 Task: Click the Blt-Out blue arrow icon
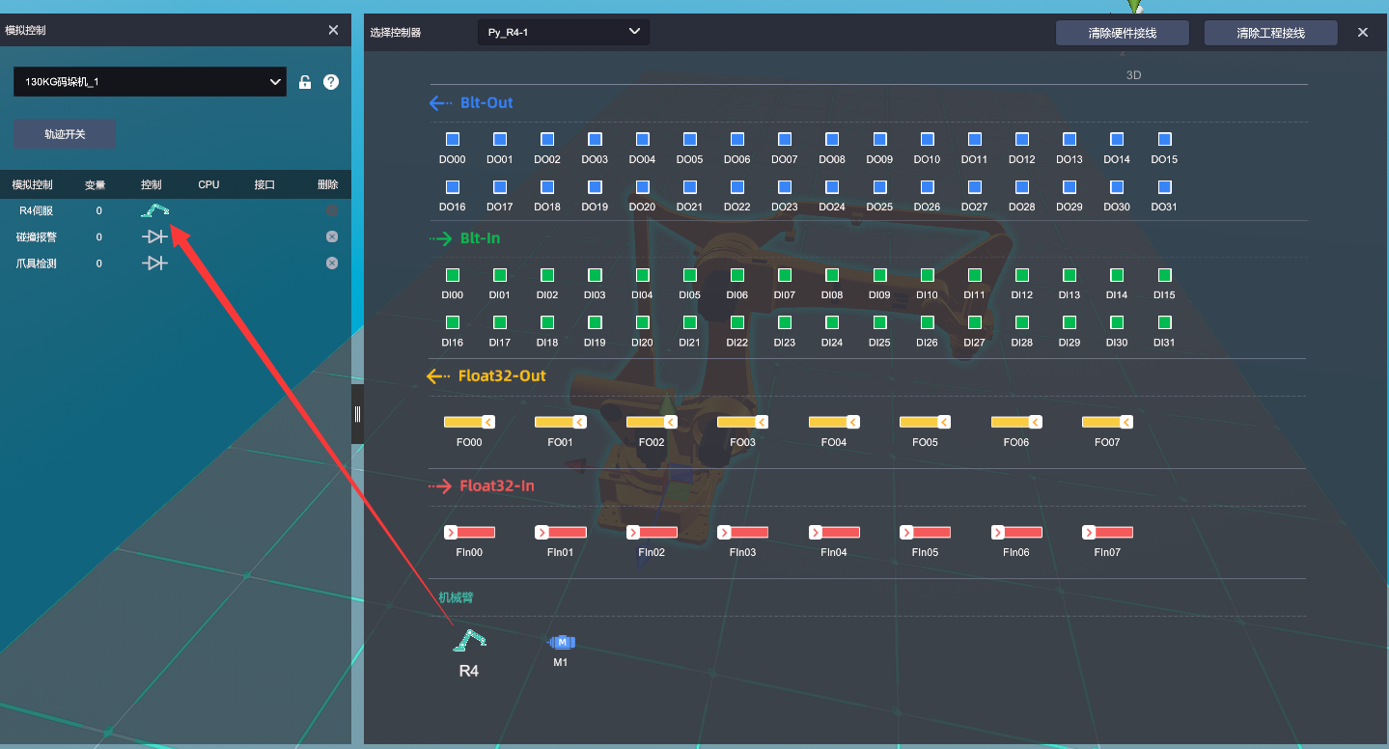pos(440,103)
